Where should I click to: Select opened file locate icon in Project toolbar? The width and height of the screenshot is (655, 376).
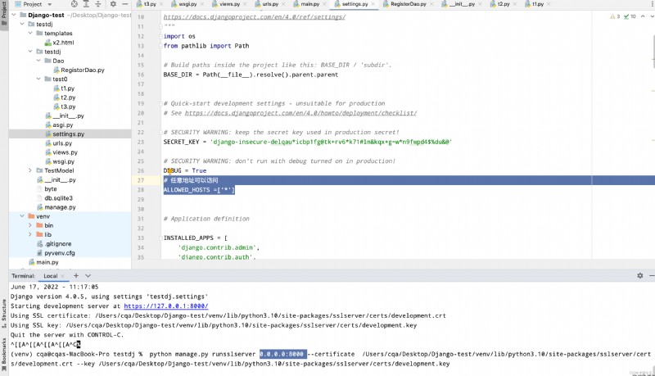coord(74,4)
